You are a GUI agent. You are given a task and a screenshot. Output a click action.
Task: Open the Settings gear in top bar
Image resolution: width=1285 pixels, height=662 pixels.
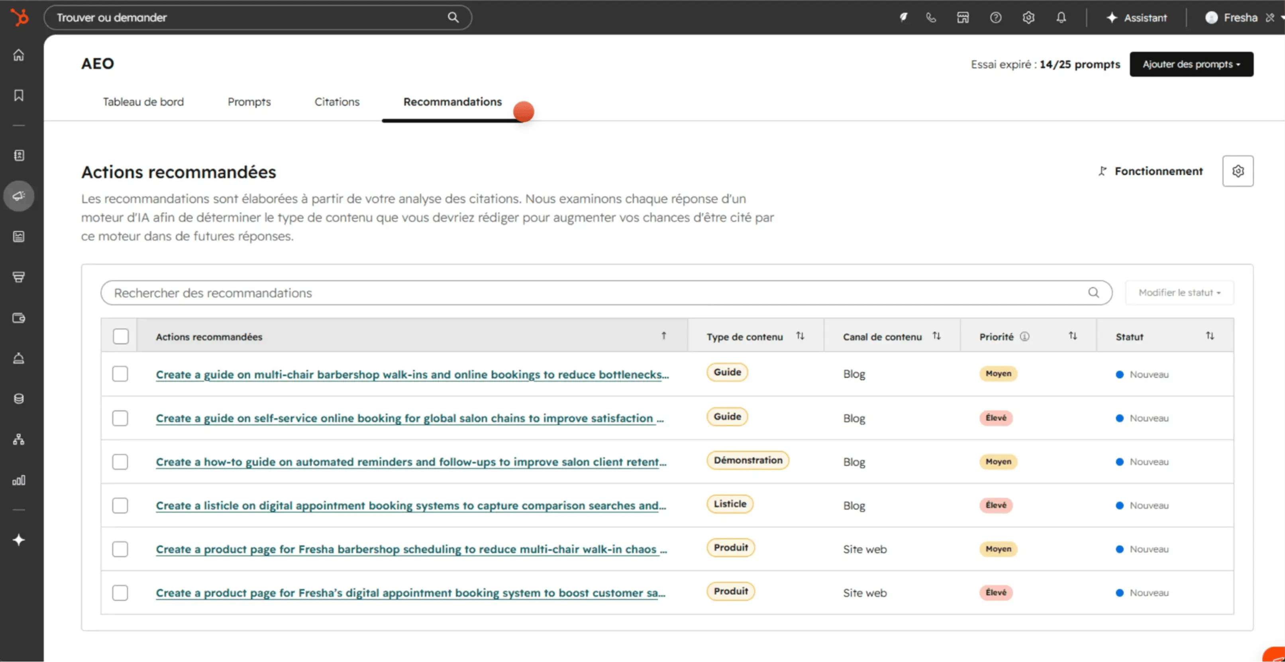click(x=1029, y=18)
